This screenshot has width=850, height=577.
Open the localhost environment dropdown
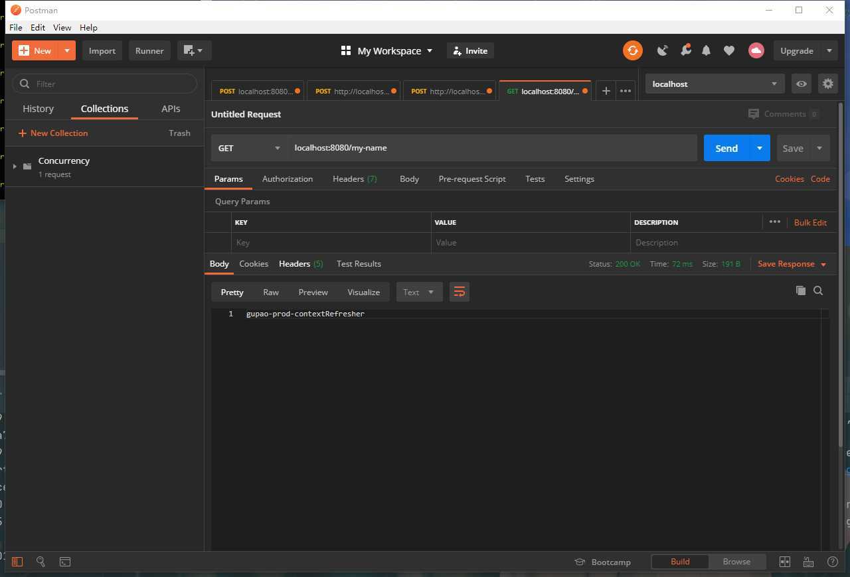tap(715, 84)
